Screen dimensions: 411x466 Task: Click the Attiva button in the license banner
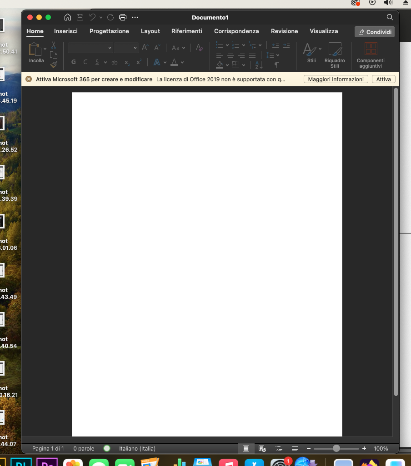pos(384,79)
